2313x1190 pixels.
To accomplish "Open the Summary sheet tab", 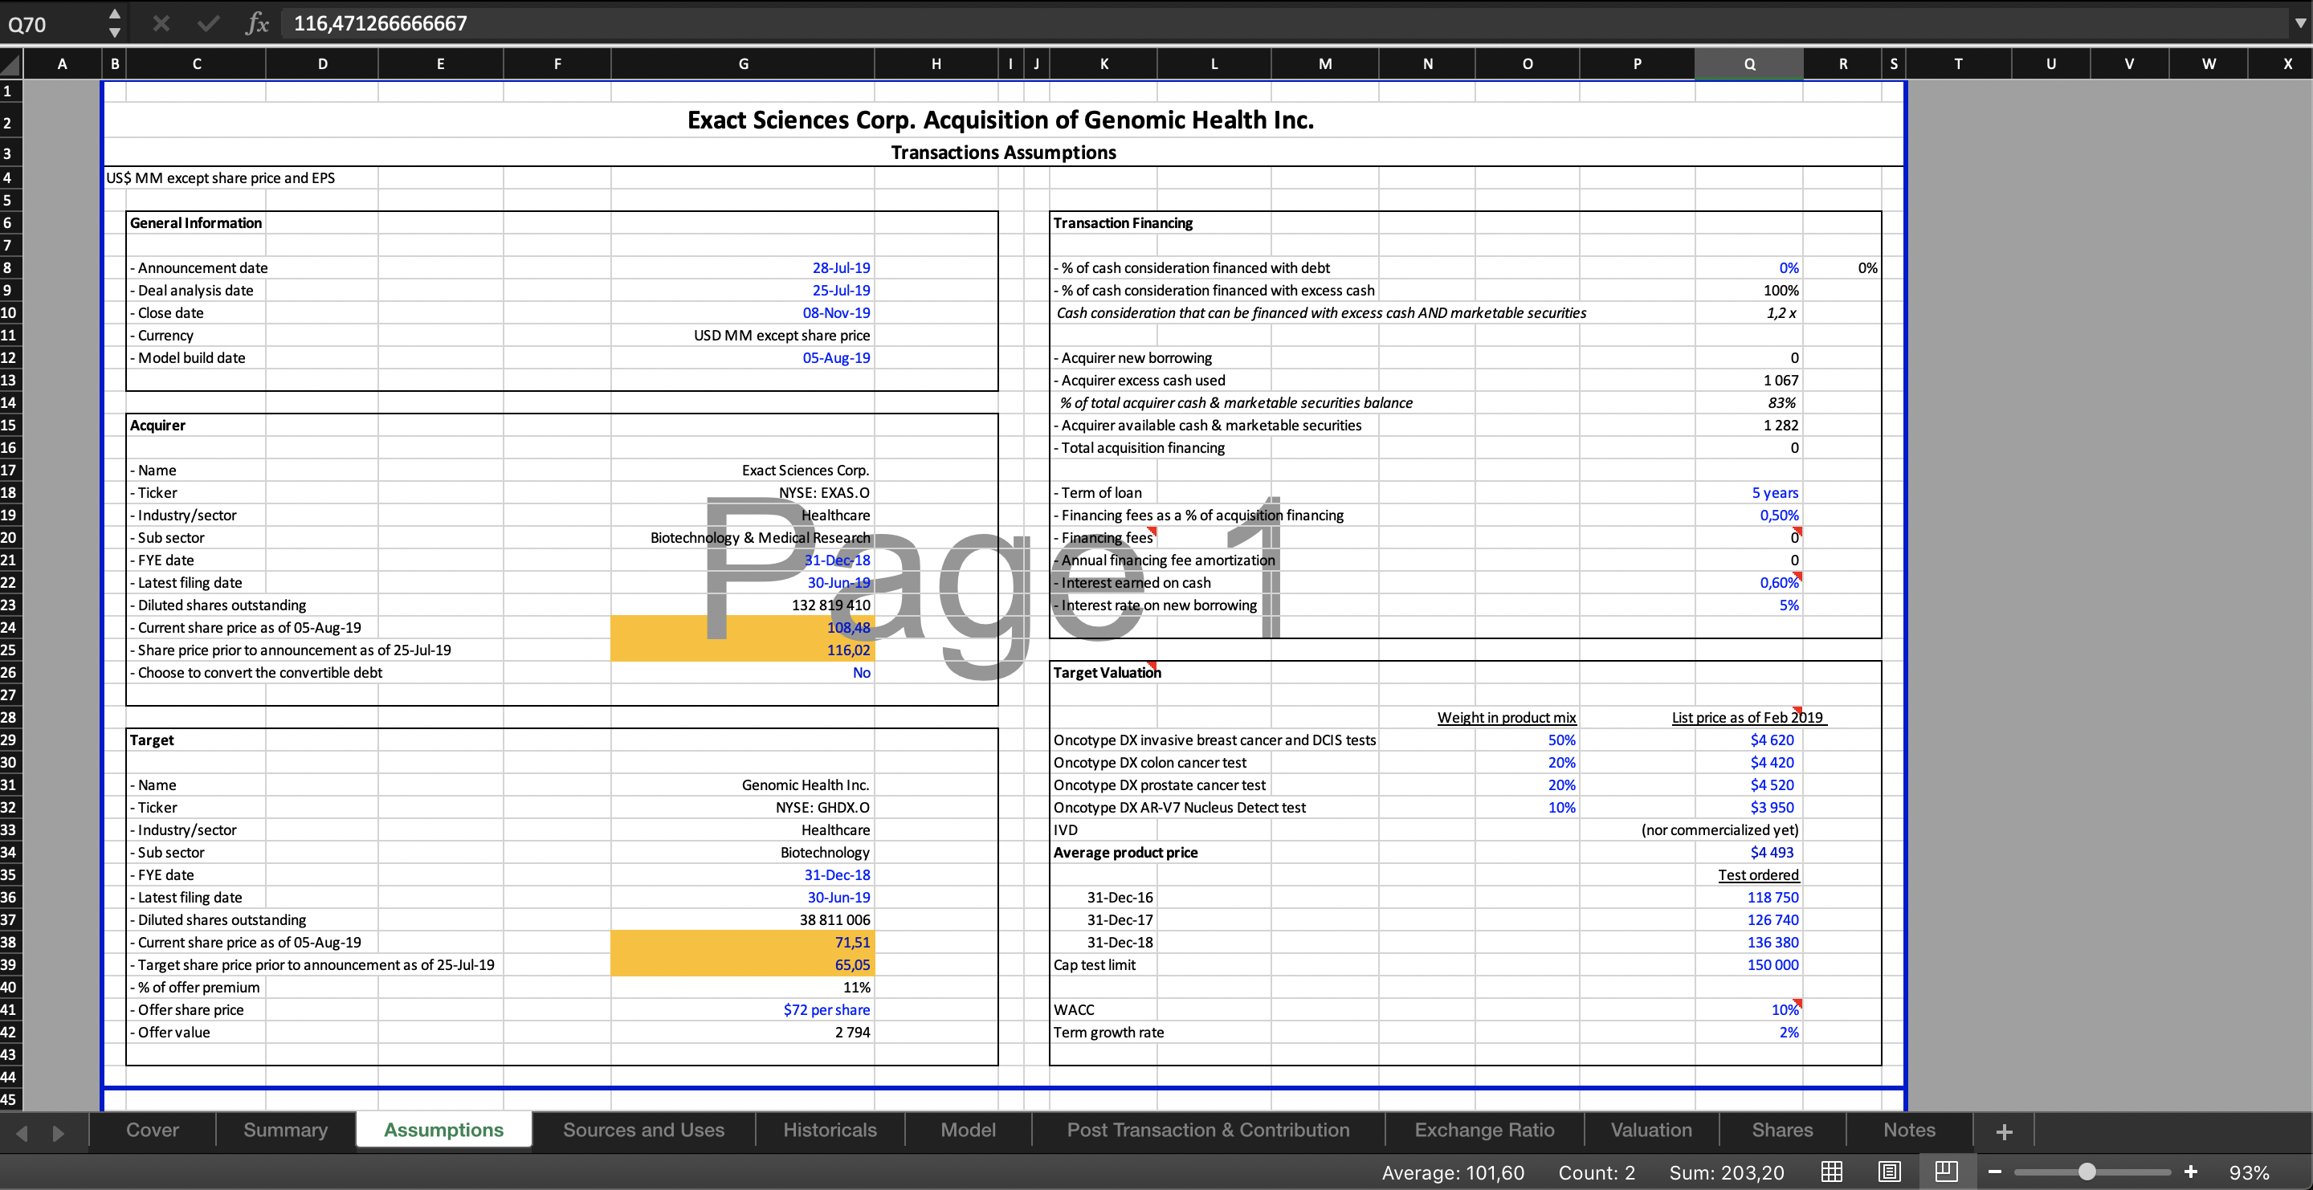I will click(x=286, y=1130).
